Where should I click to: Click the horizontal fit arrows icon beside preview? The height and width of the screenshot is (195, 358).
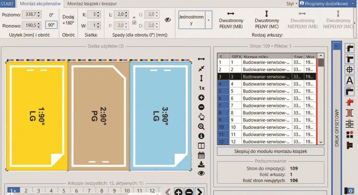[201, 59]
